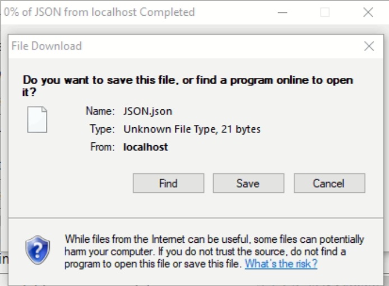389x286 pixels.
Task: Click the blank file type icon
Action: [x=37, y=119]
